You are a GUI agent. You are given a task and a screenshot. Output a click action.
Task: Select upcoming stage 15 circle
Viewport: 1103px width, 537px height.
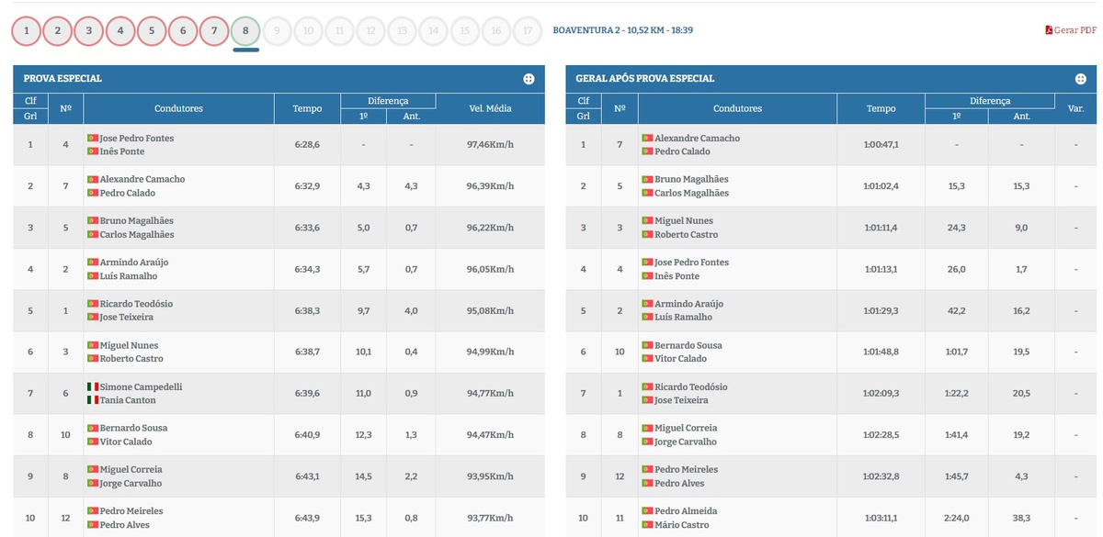(x=465, y=30)
